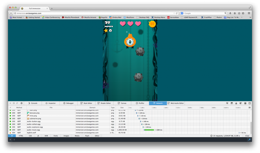Viewport: 260px width, 153px height.
Task: Bookmark this page with the star icon
Action: pos(239,13)
